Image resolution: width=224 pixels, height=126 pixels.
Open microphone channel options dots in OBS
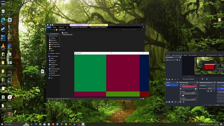[181, 93]
